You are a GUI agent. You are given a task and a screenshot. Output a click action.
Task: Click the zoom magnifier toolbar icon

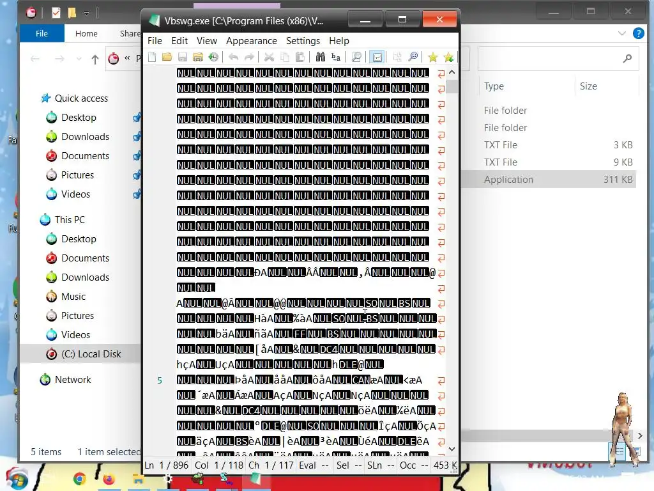413,57
